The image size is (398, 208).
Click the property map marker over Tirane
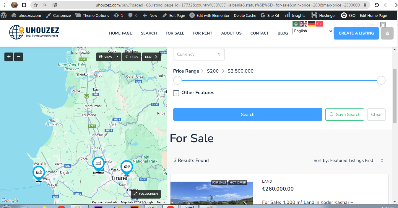127,167
